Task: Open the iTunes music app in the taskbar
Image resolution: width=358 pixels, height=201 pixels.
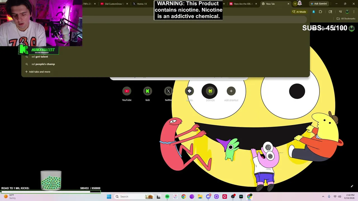Action: coord(175,197)
